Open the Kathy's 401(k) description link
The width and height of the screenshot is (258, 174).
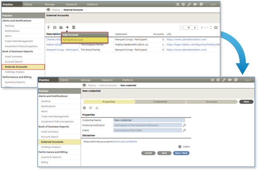coord(54,45)
